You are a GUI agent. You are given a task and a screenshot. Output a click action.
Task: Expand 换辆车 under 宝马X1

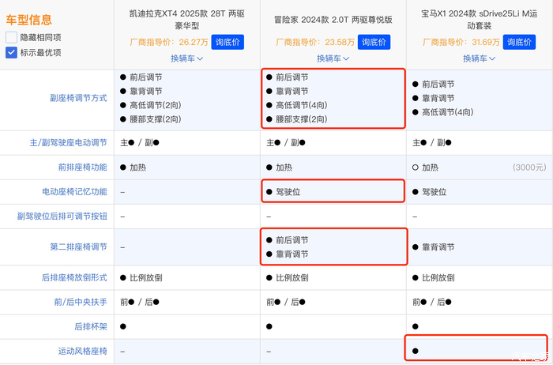[480, 58]
